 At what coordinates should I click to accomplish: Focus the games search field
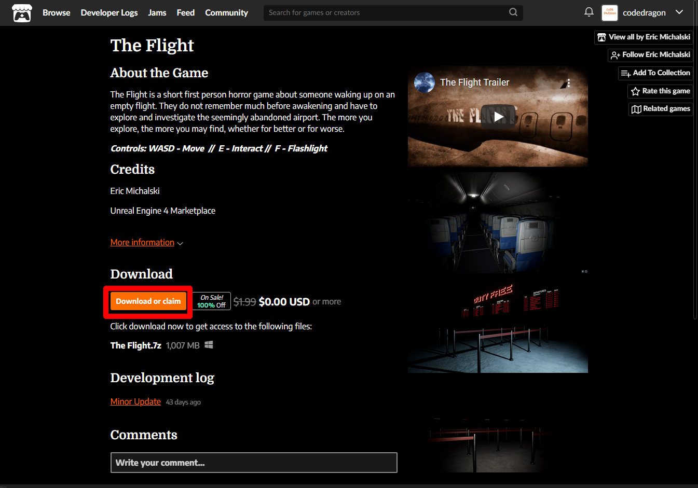pyautogui.click(x=393, y=12)
